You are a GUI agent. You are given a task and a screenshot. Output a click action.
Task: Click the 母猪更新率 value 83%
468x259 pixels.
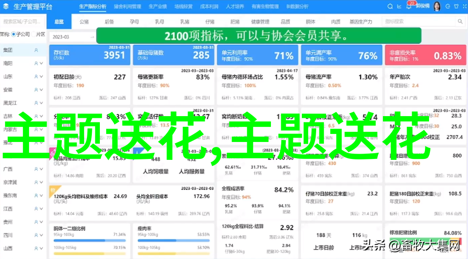(203, 77)
